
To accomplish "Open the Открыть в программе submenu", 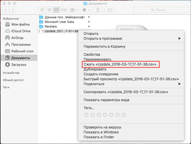I will tap(131, 38).
